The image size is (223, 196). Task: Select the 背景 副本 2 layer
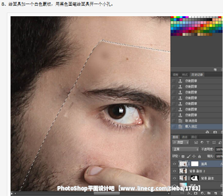tap(197, 171)
